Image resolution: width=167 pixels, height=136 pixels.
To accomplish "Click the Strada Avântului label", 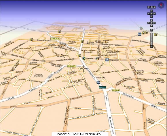I will [55, 73].
